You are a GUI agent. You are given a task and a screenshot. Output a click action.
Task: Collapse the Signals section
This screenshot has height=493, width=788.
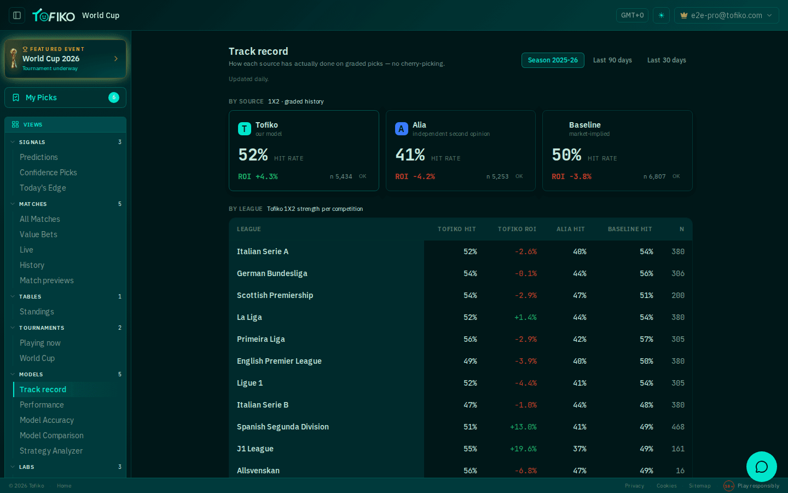[13, 142]
